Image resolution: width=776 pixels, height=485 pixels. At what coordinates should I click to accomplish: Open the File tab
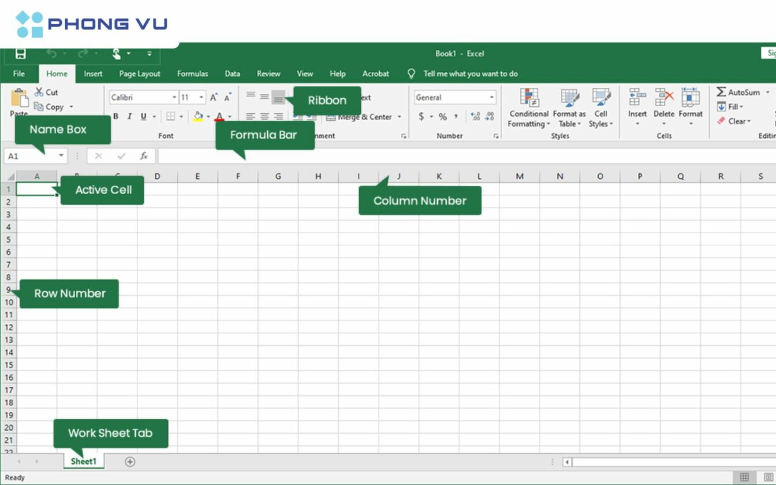pyautogui.click(x=19, y=74)
